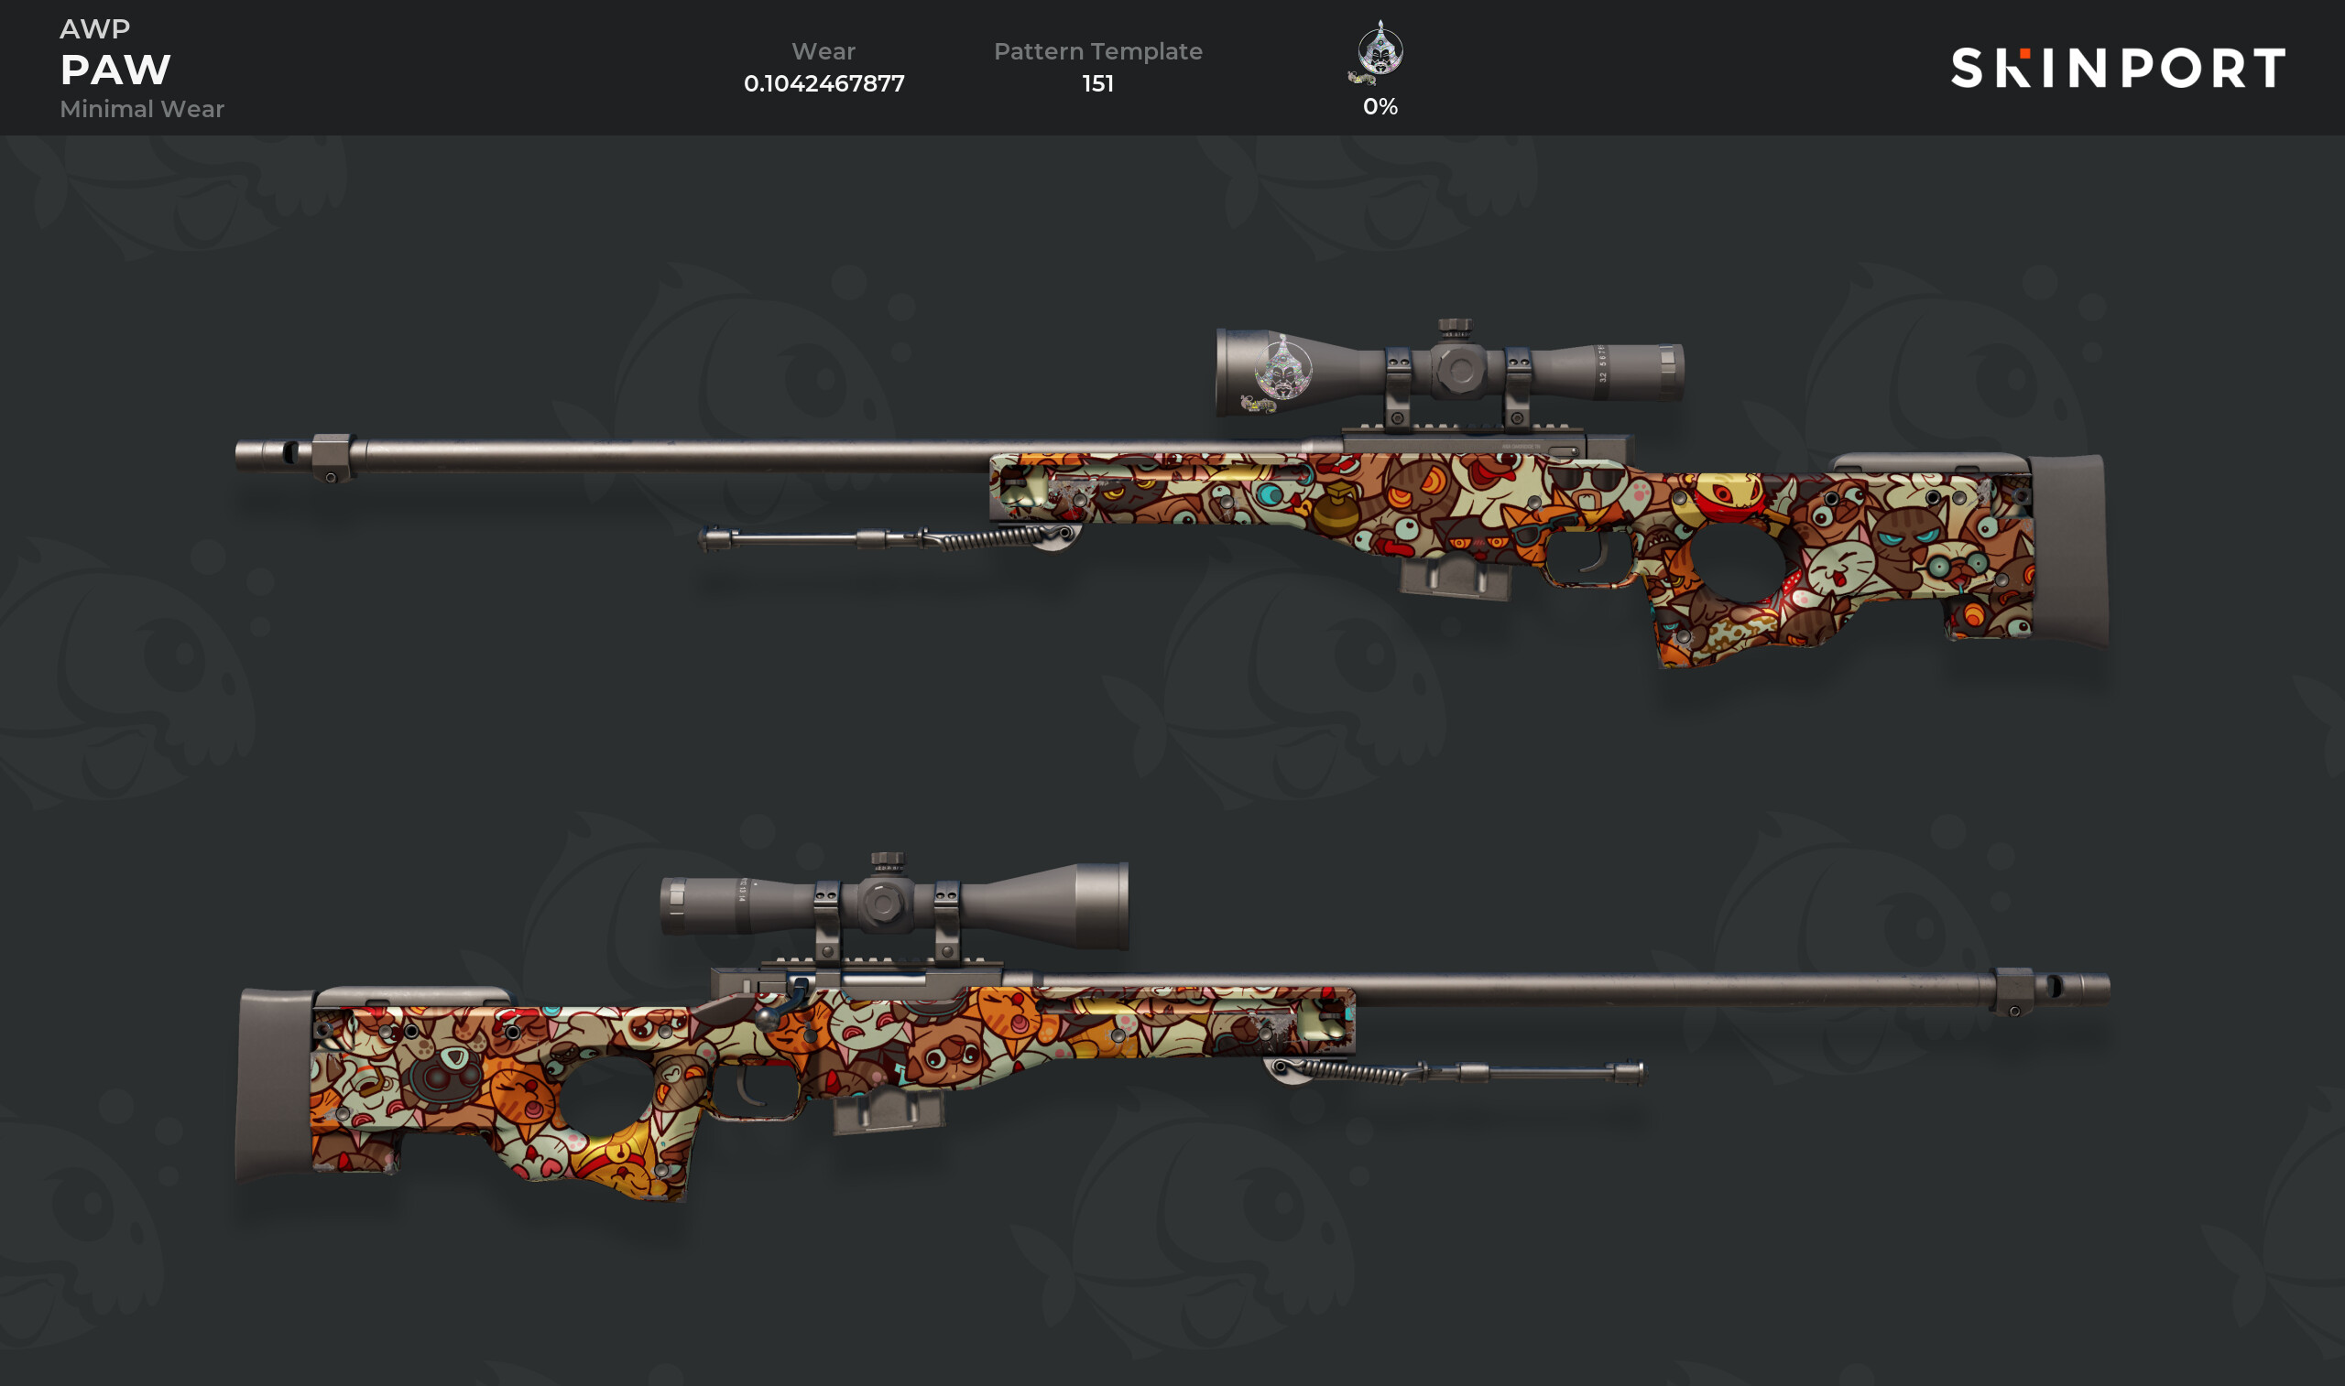Click the round sticker on upper rifle's scope

[1282, 369]
